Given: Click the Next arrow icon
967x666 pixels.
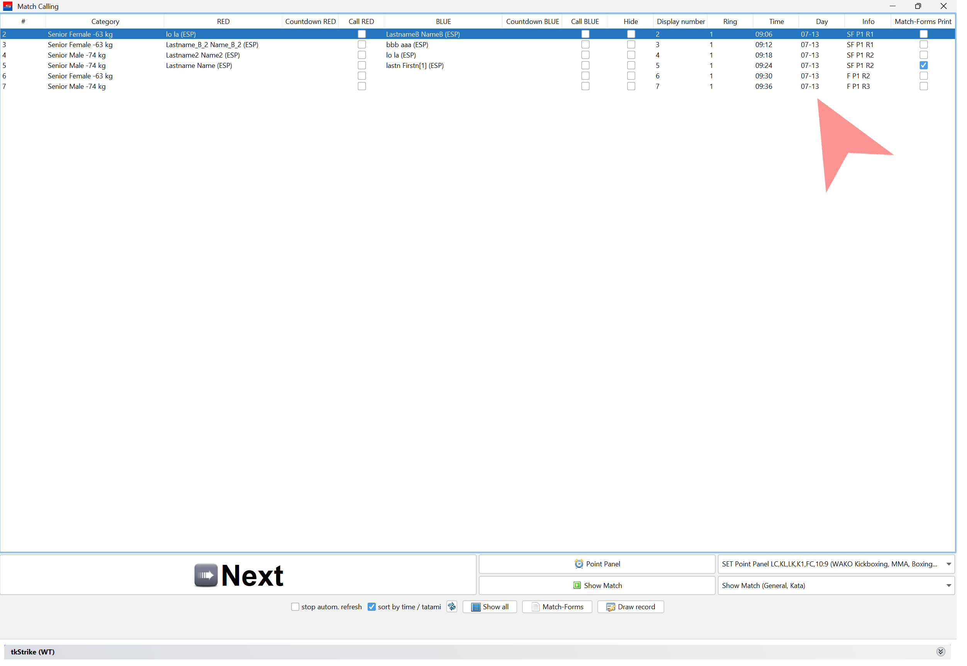Looking at the screenshot, I should 206,575.
